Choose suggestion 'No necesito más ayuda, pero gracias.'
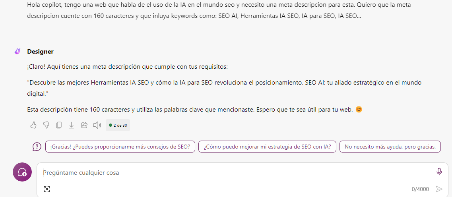Viewport: 452px width, 197px height. [390, 147]
